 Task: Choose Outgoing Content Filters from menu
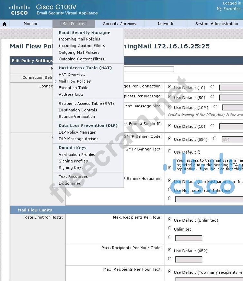[81, 59]
